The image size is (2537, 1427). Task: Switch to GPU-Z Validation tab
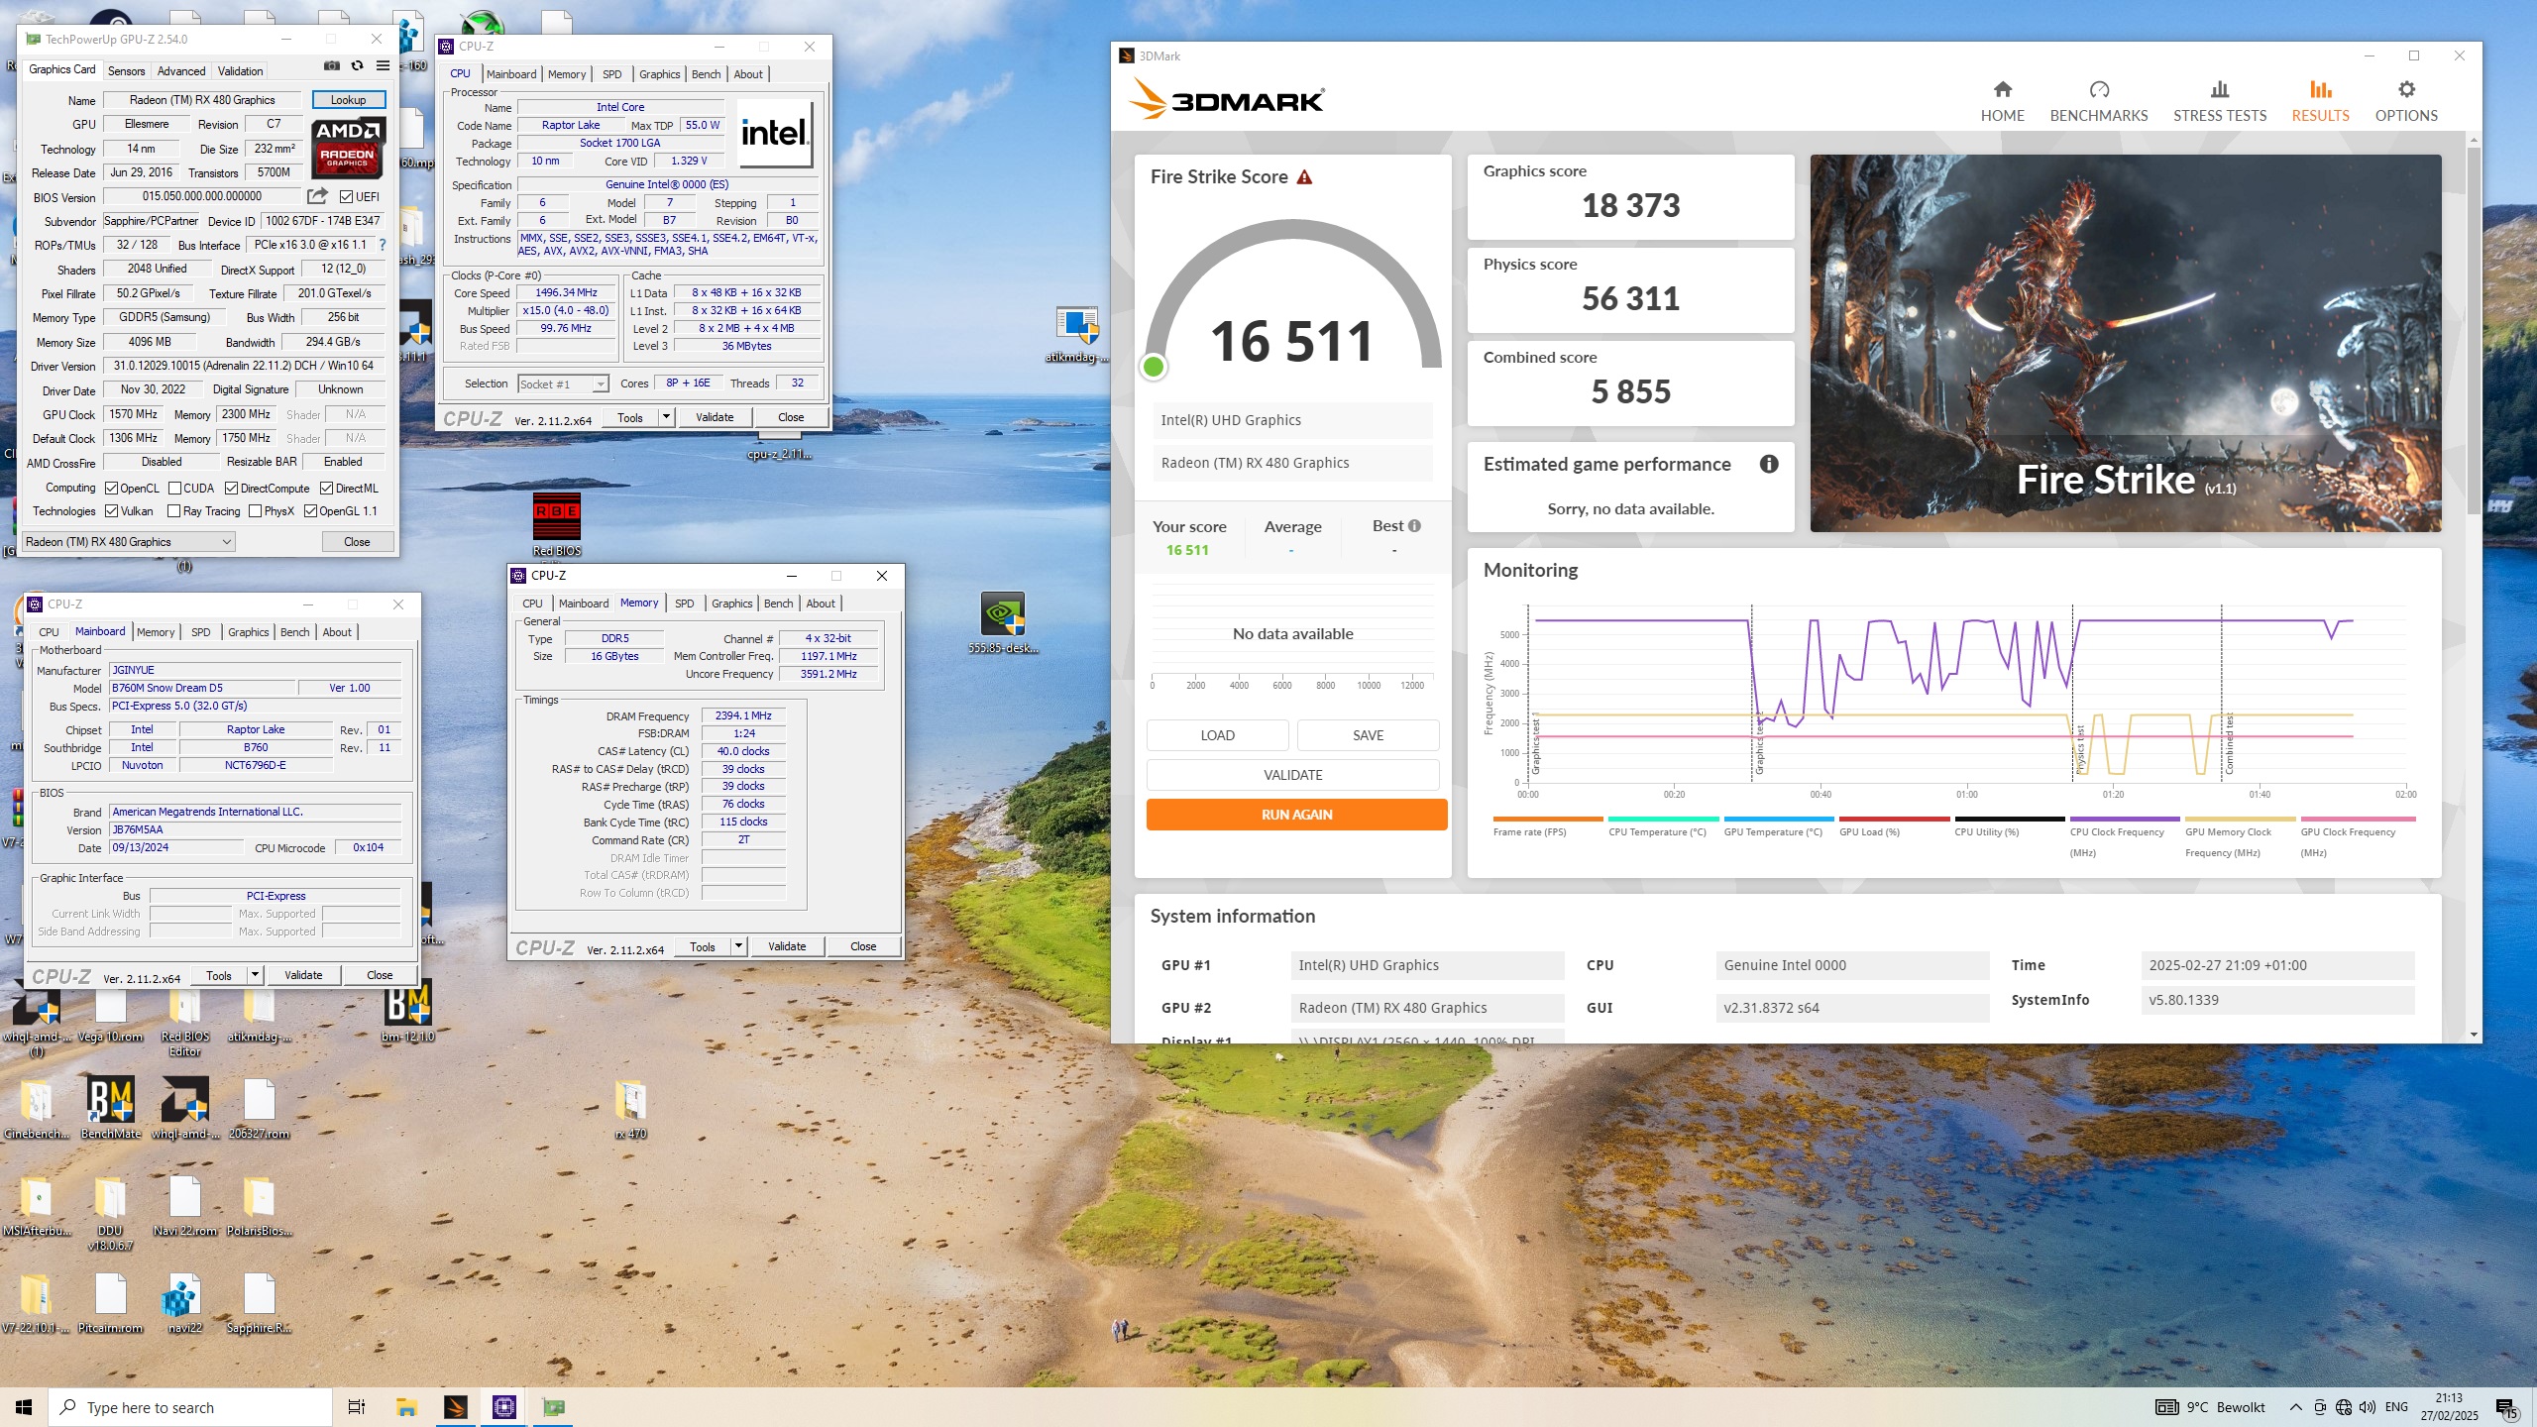click(241, 71)
